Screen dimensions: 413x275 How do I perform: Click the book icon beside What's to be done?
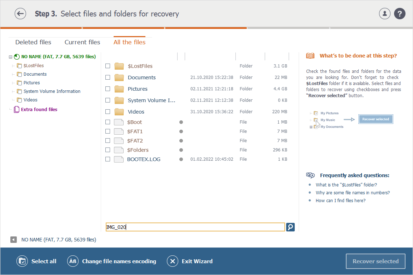(310, 56)
